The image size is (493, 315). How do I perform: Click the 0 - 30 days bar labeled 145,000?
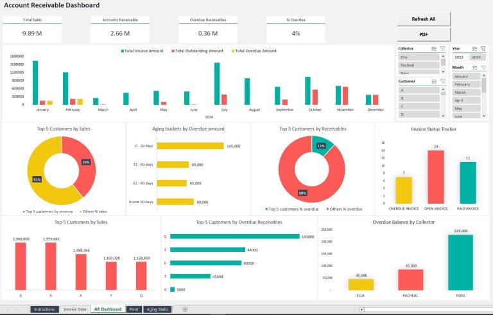(190, 146)
